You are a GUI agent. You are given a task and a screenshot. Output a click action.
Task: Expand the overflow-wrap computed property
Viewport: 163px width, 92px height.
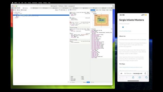(x=91, y=56)
